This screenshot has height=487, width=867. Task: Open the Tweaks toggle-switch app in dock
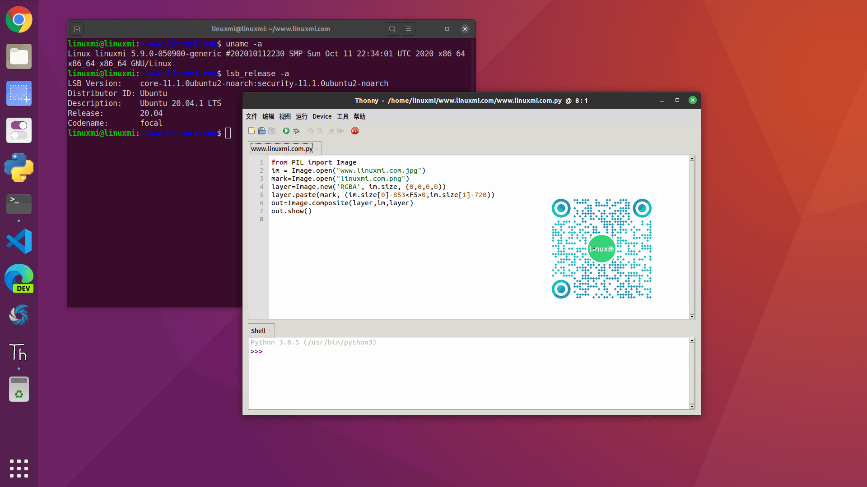pyautogui.click(x=19, y=130)
